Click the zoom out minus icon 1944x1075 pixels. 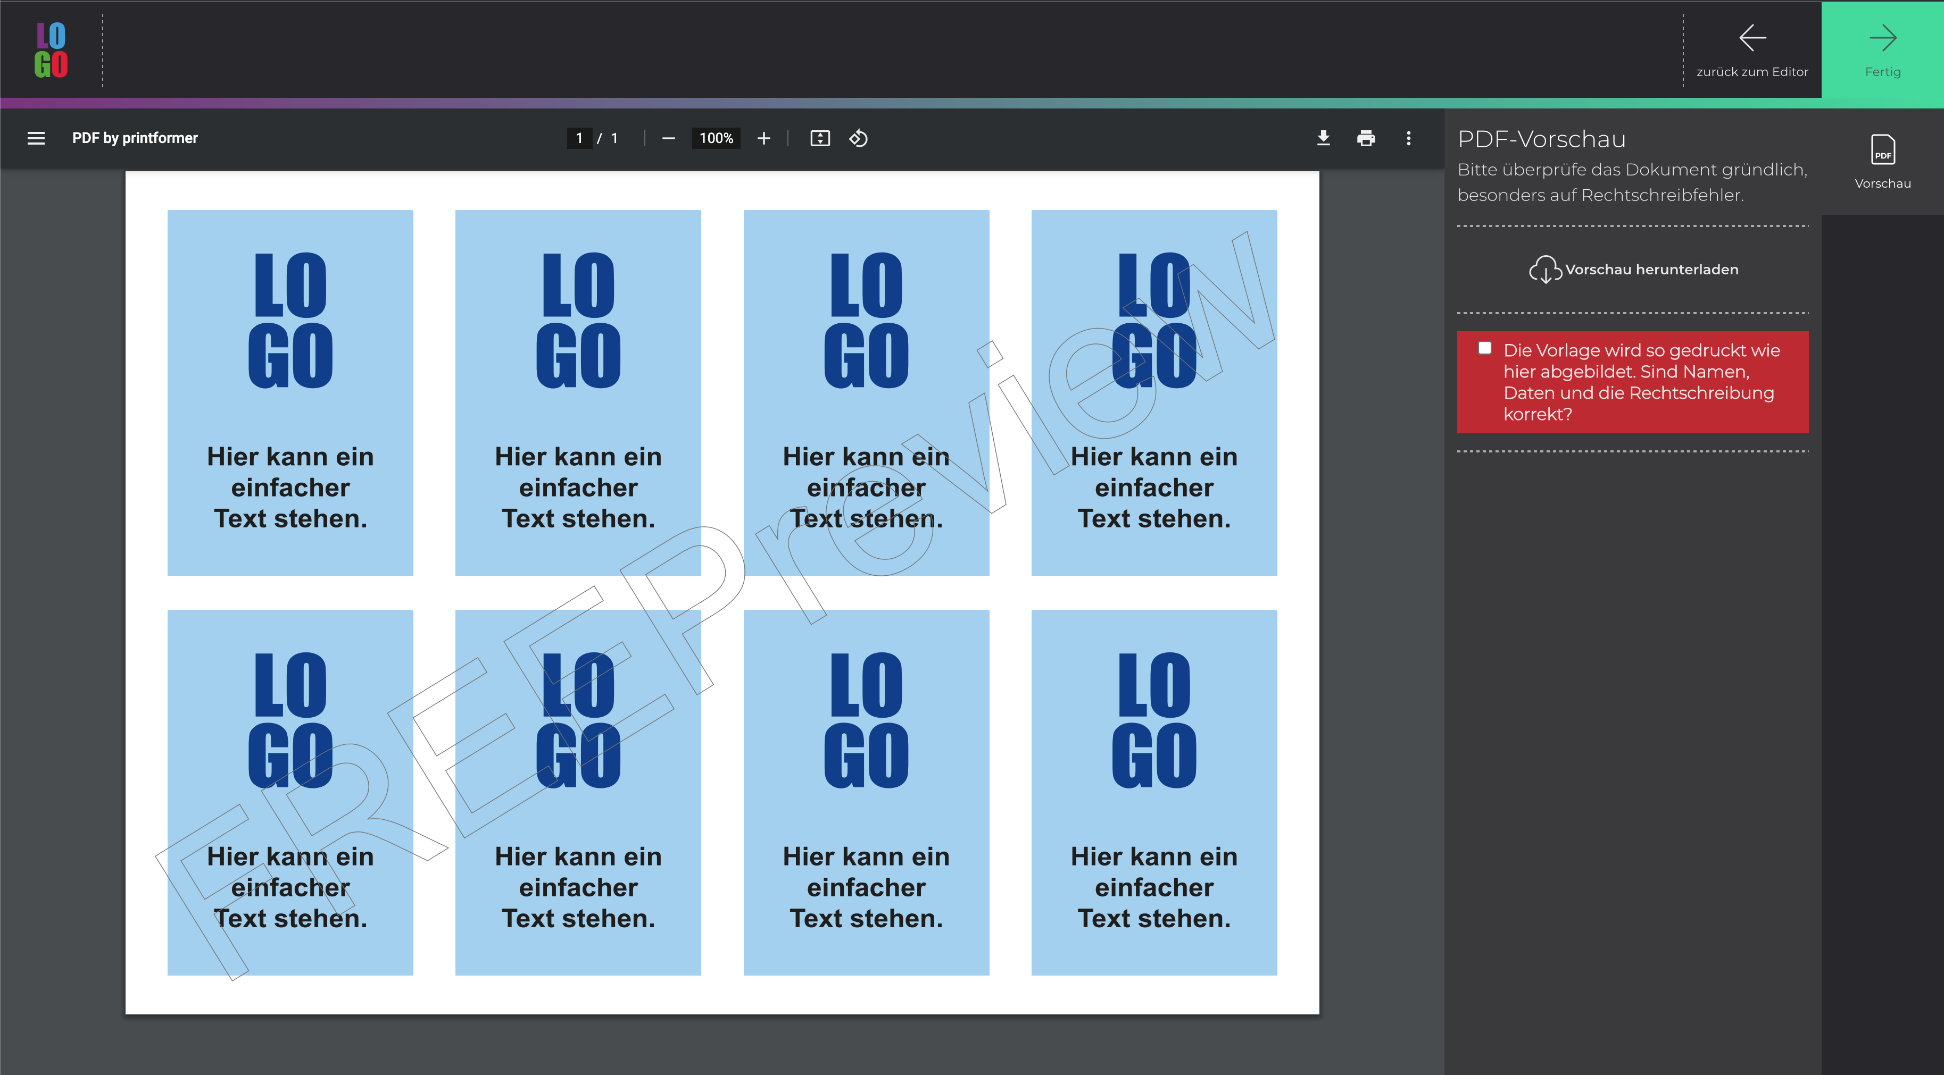tap(668, 138)
